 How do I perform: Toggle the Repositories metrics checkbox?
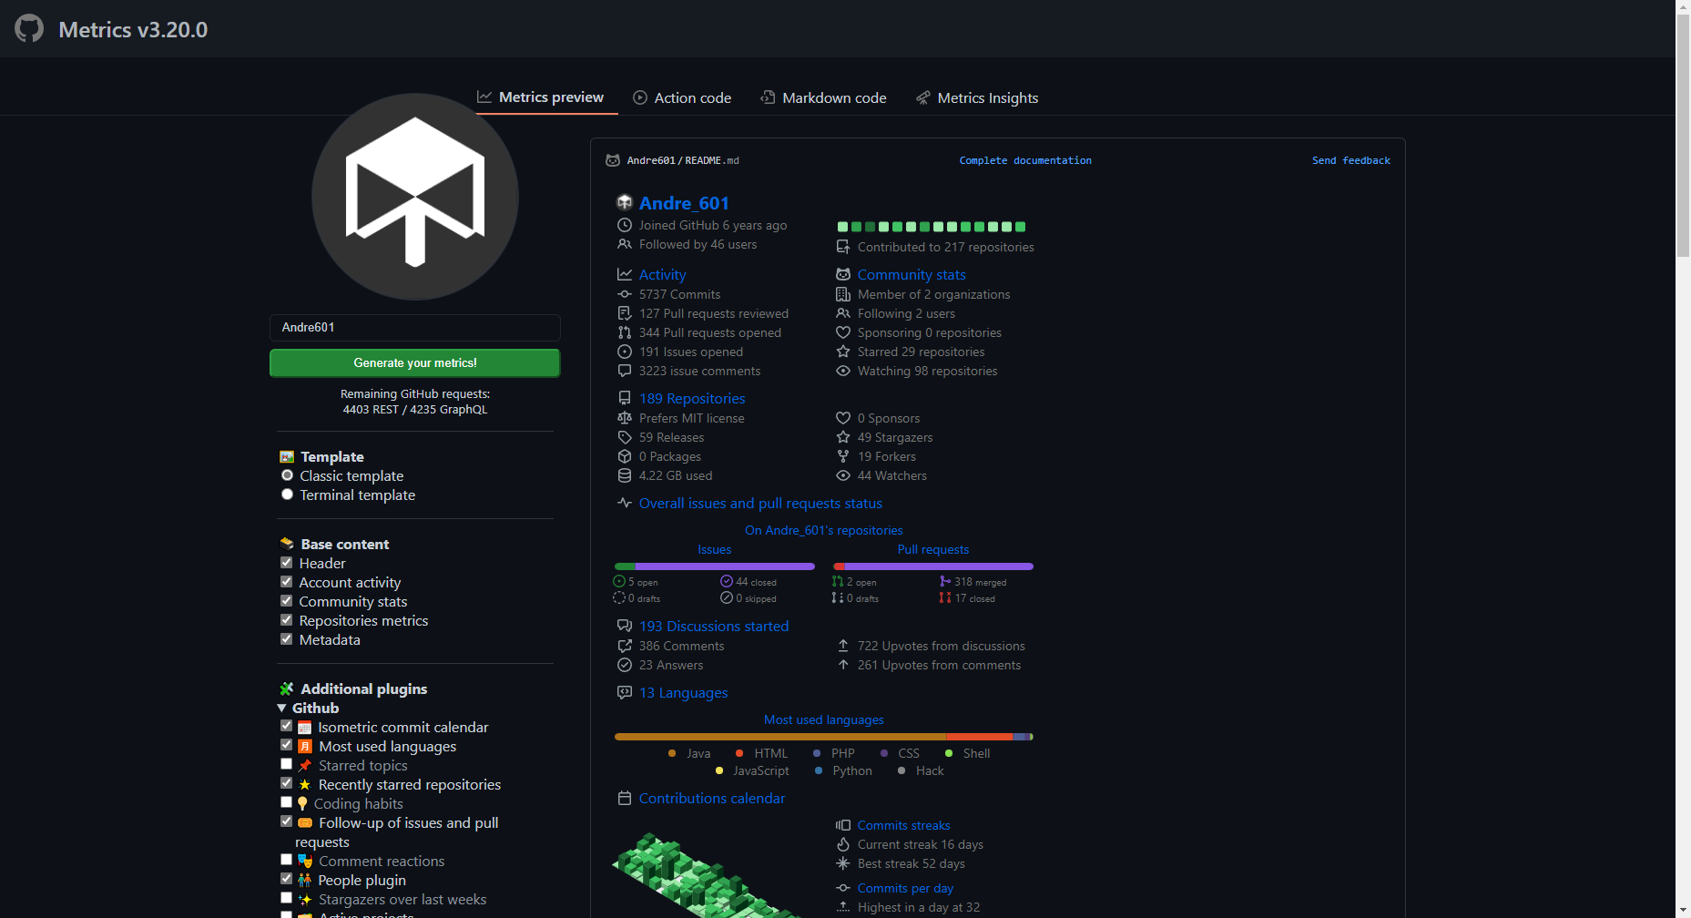pos(287,620)
